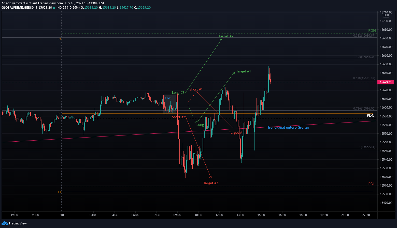Click the EUR currency badge on price axis
Screen dimensions: 397x228
pos(386,15)
